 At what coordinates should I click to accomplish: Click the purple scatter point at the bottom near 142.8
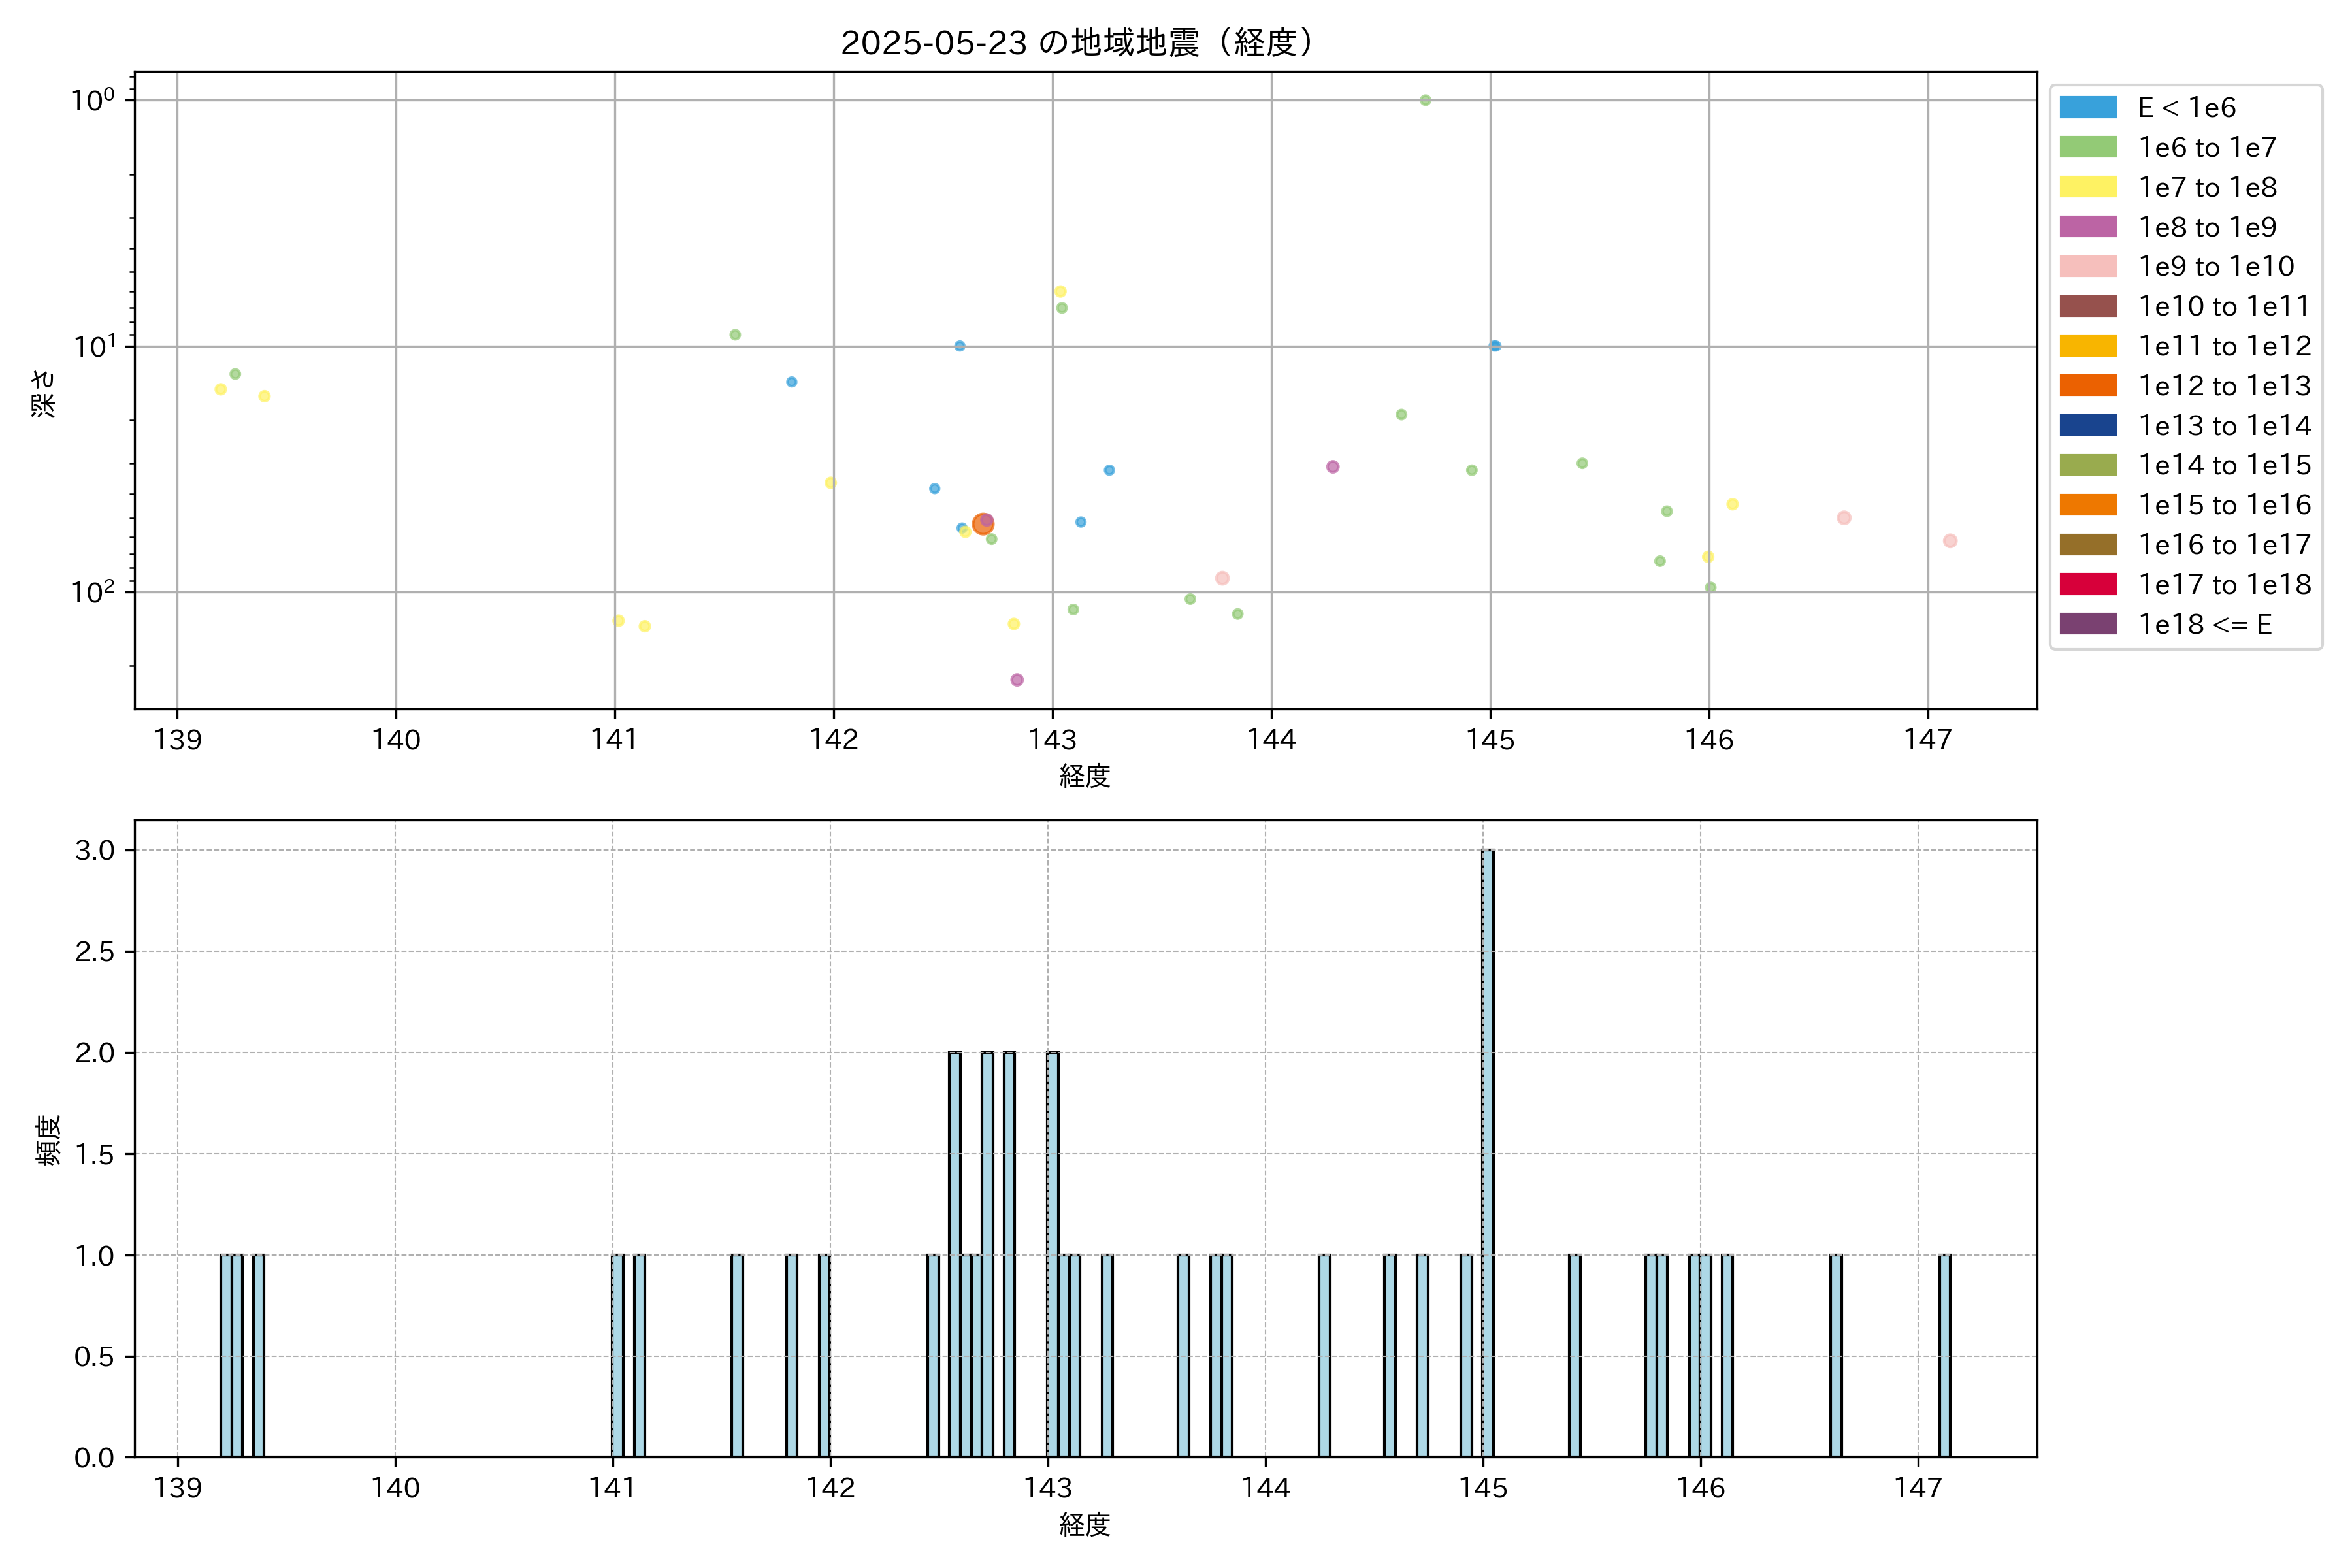pos(1017,680)
